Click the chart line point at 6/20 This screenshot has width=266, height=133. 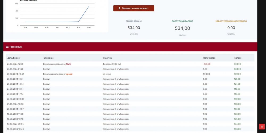(78, 22)
